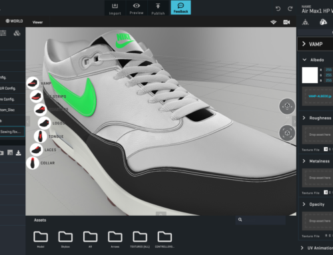Viewport: 333px width, 255px height.
Task: Click the orbit cube navigation button
Action: pyautogui.click(x=287, y=106)
